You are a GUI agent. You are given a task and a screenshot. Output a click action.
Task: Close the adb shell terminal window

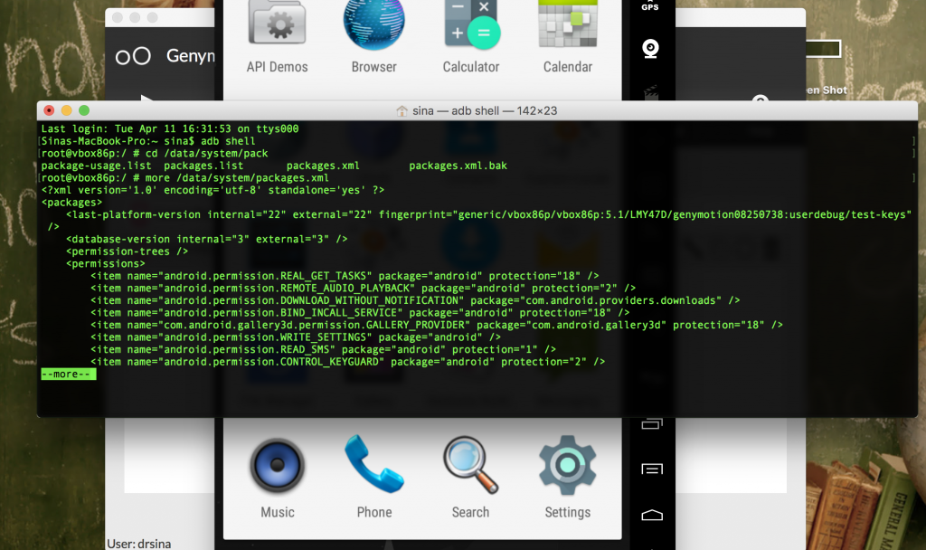49,110
